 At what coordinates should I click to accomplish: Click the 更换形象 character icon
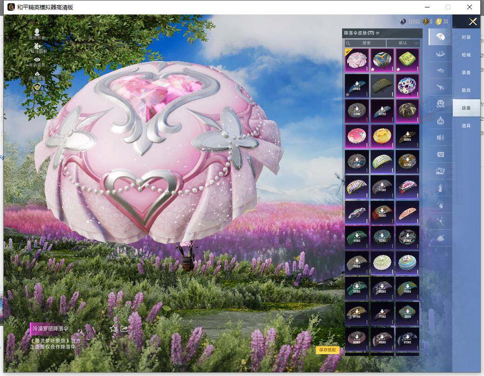tap(37, 32)
